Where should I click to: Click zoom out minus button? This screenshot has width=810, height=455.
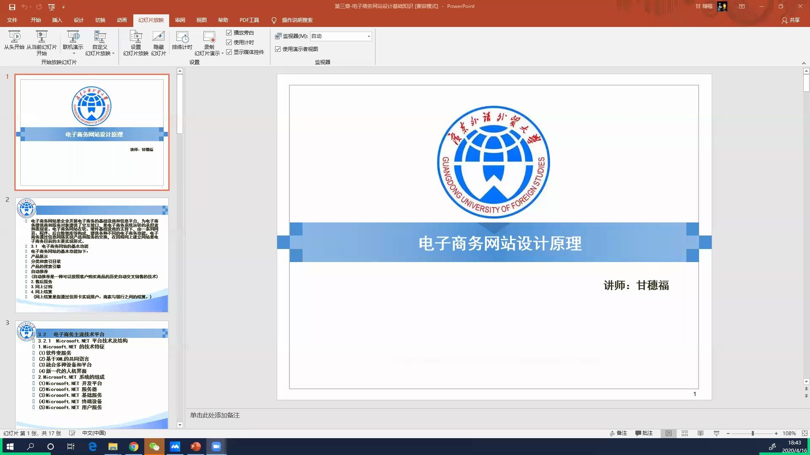[728, 433]
